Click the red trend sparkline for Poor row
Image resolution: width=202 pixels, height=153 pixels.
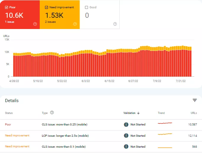click(x=165, y=123)
